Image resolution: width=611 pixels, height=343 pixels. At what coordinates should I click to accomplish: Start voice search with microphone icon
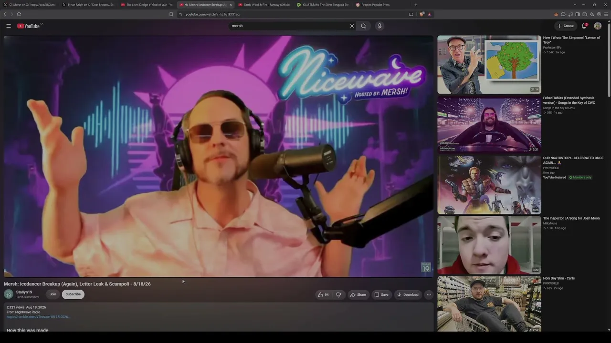(x=379, y=26)
